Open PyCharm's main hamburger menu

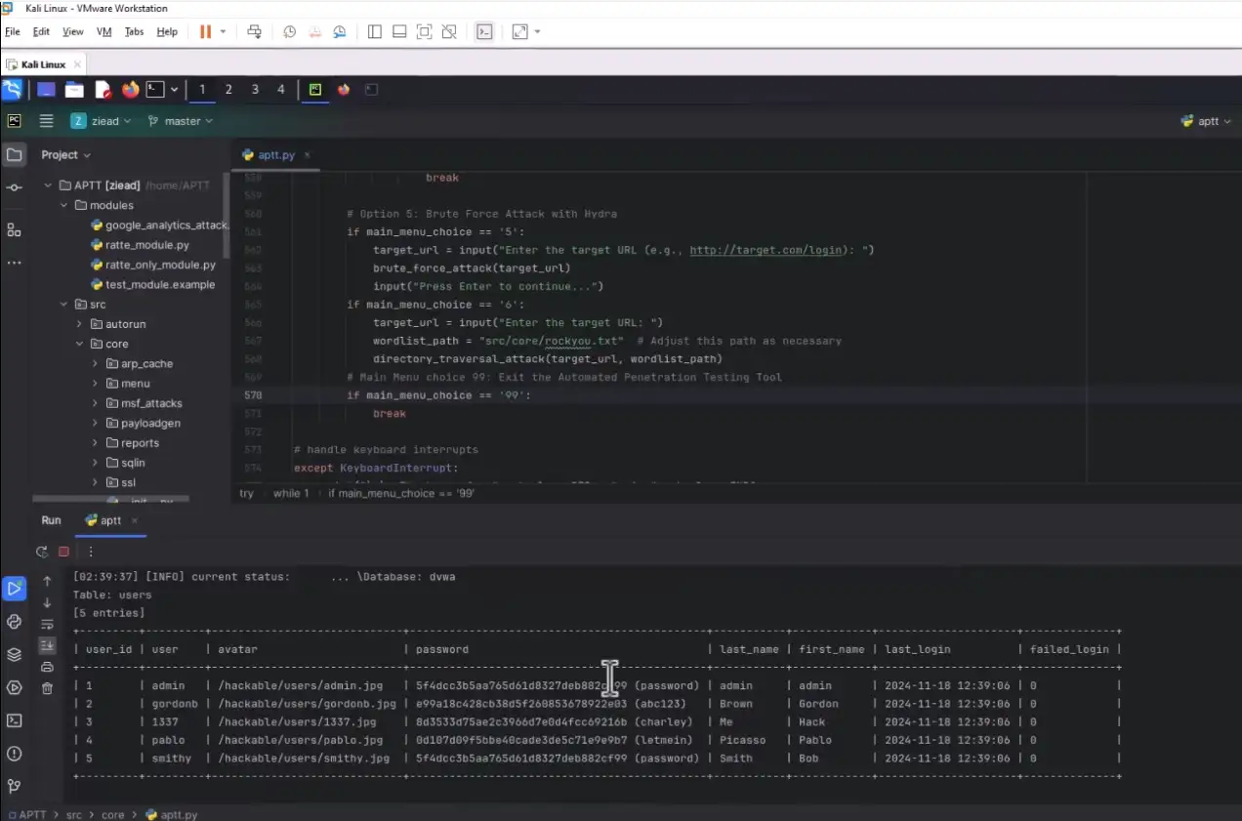coord(46,120)
